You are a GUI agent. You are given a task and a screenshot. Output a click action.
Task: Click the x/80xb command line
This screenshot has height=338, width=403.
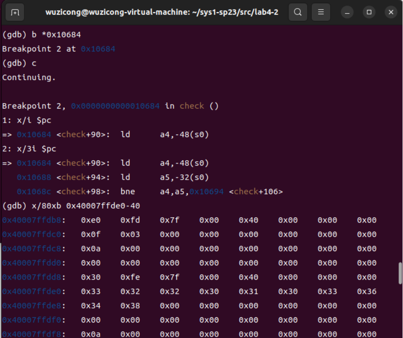tap(71, 206)
